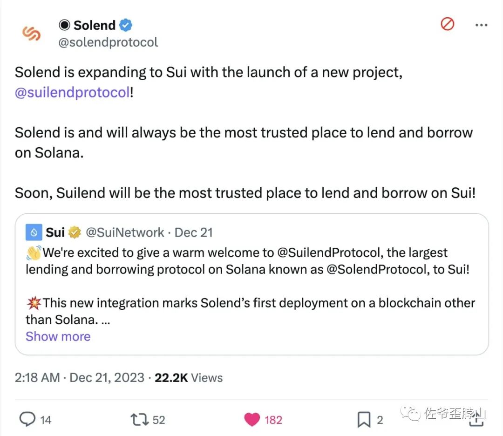Screen dimensions: 503x436
Task: Open Solend's profile avatar
Action: 31,33
